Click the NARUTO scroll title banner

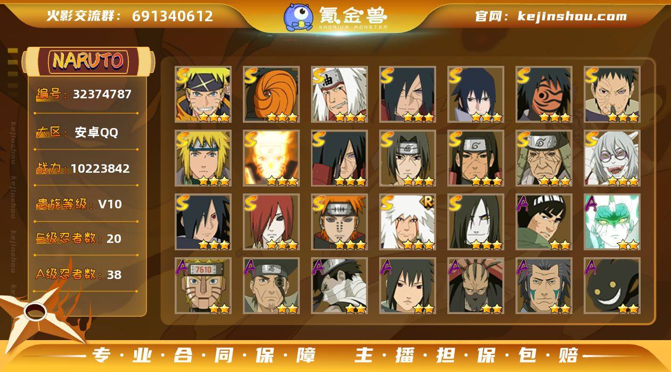[88, 61]
